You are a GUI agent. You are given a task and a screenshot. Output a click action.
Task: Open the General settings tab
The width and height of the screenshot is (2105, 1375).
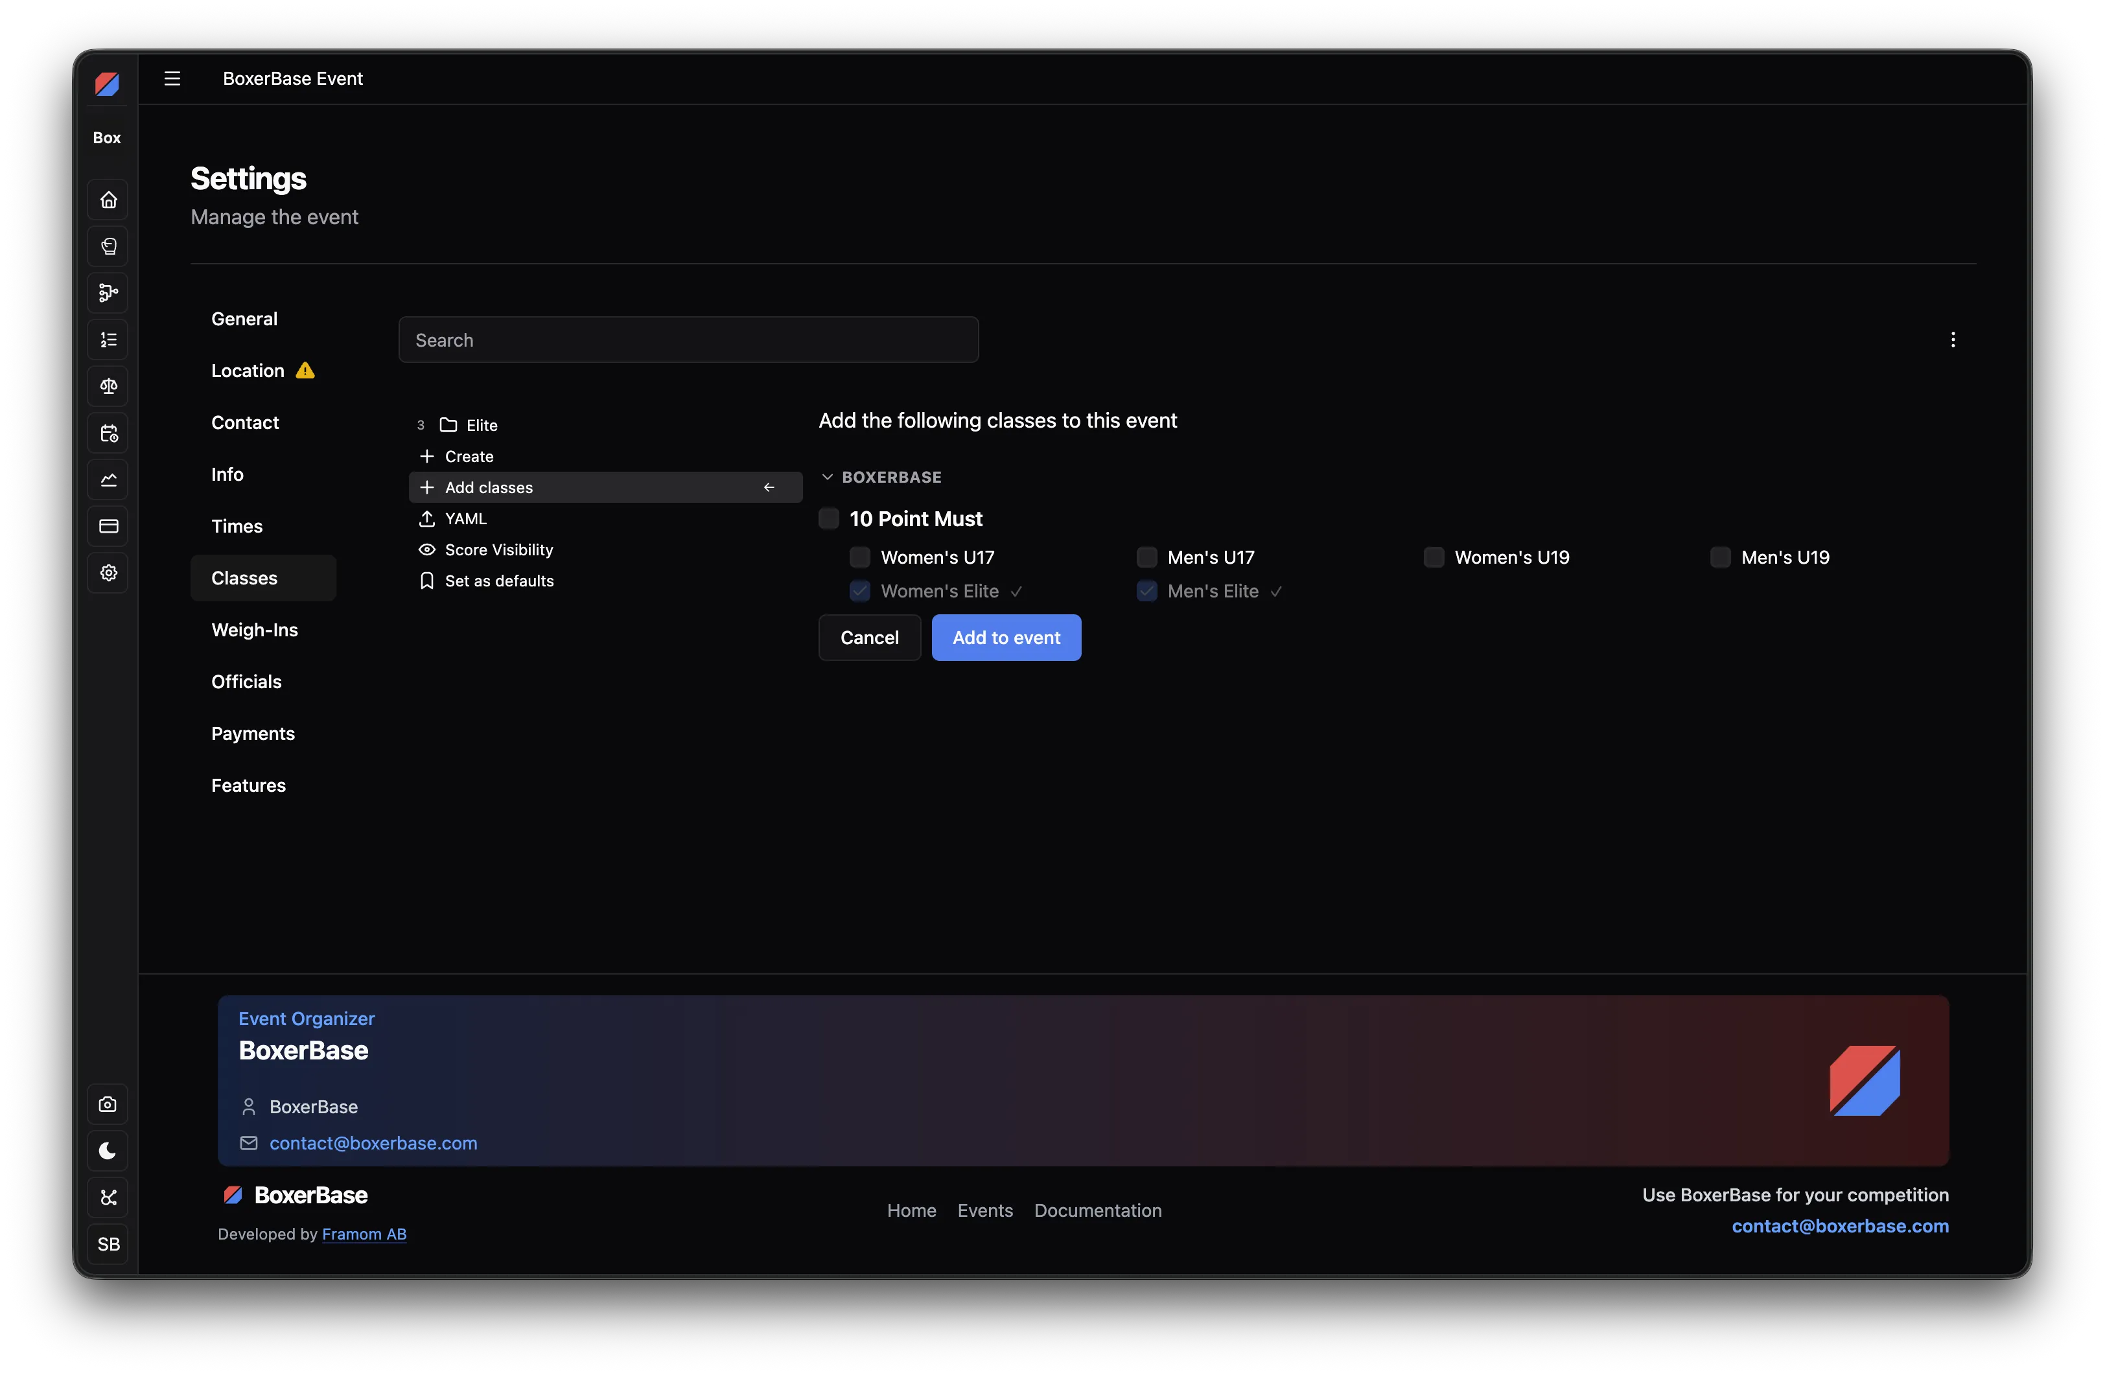pyautogui.click(x=262, y=319)
